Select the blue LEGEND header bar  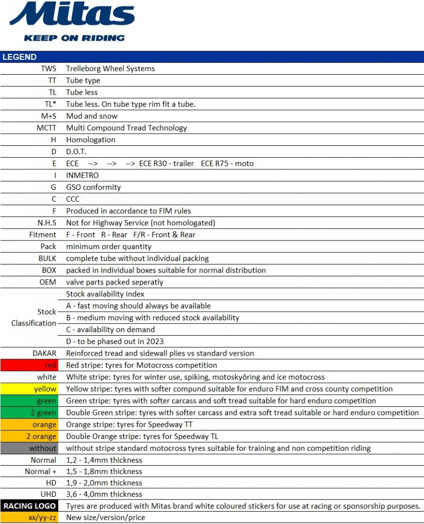coord(212,57)
